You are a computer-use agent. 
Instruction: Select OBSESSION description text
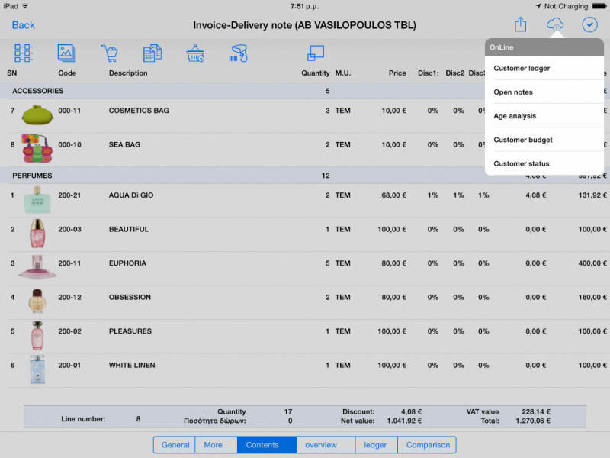pos(130,297)
